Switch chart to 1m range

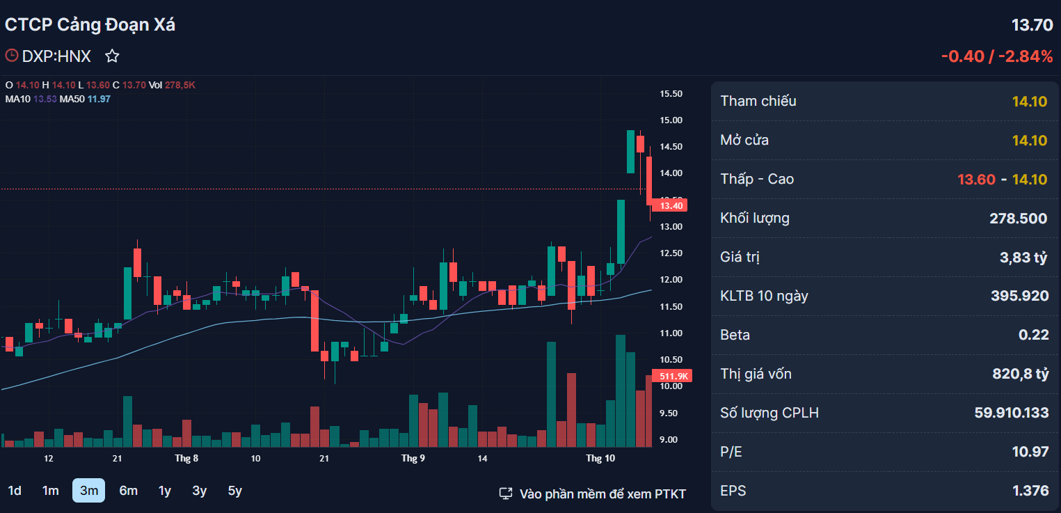click(x=51, y=491)
